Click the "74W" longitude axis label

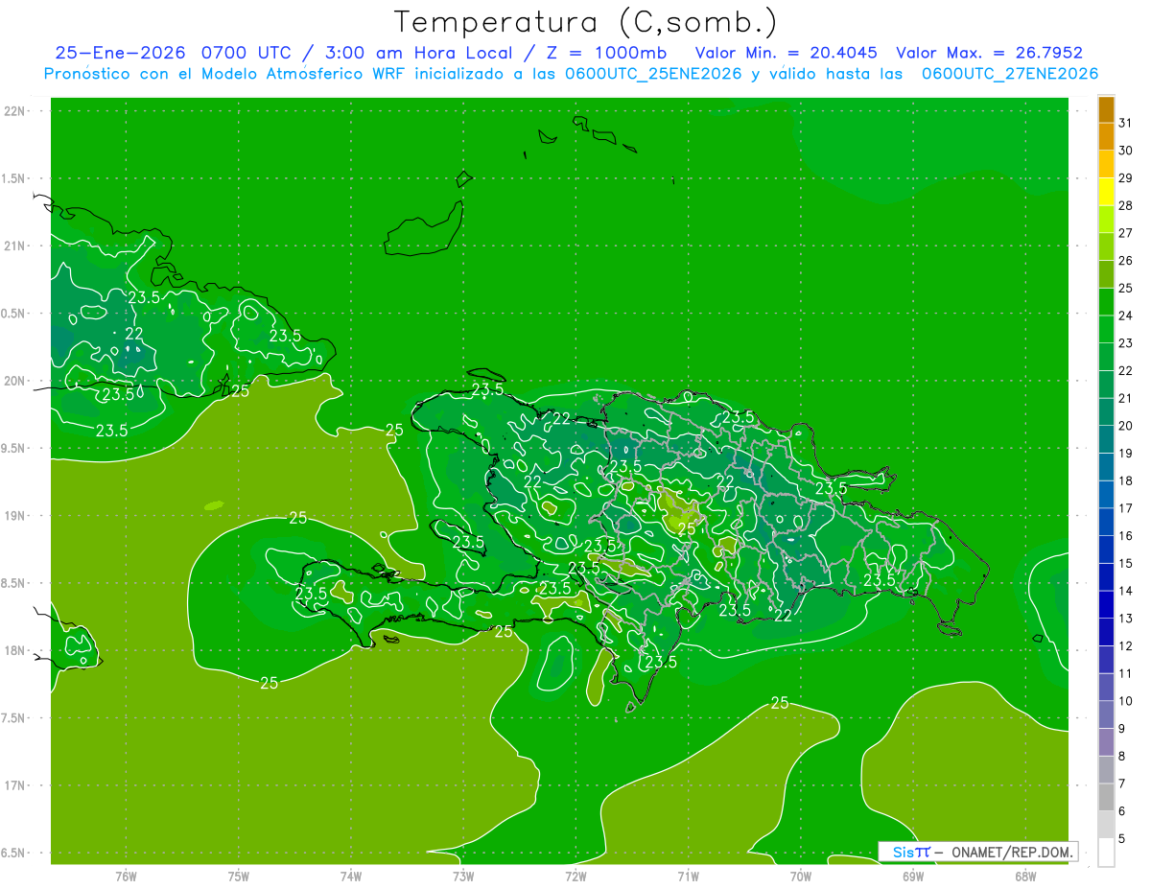350,876
